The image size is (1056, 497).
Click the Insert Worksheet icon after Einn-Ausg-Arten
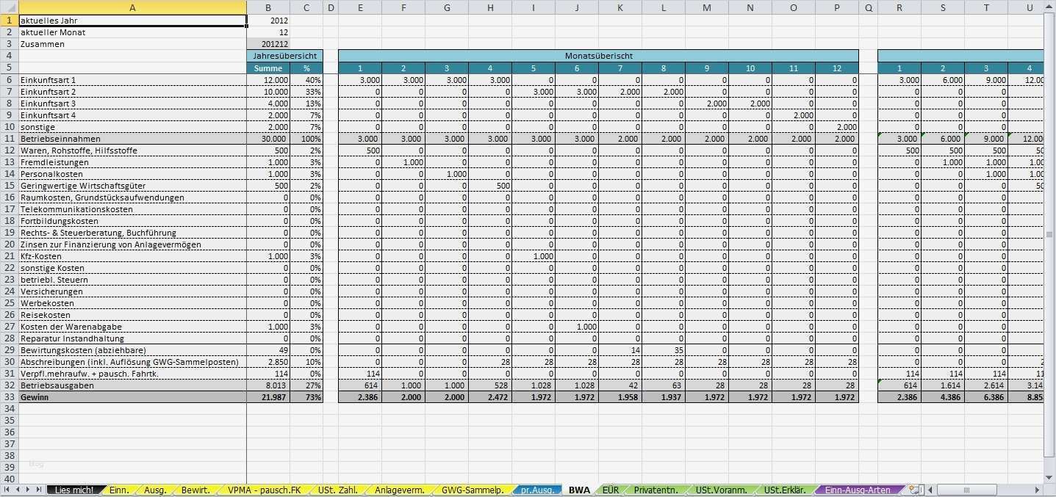[913, 488]
